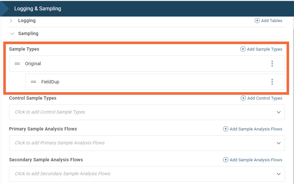
Task: Click plus icon for Primary Sample Analysis Flows
Action: pos(226,129)
